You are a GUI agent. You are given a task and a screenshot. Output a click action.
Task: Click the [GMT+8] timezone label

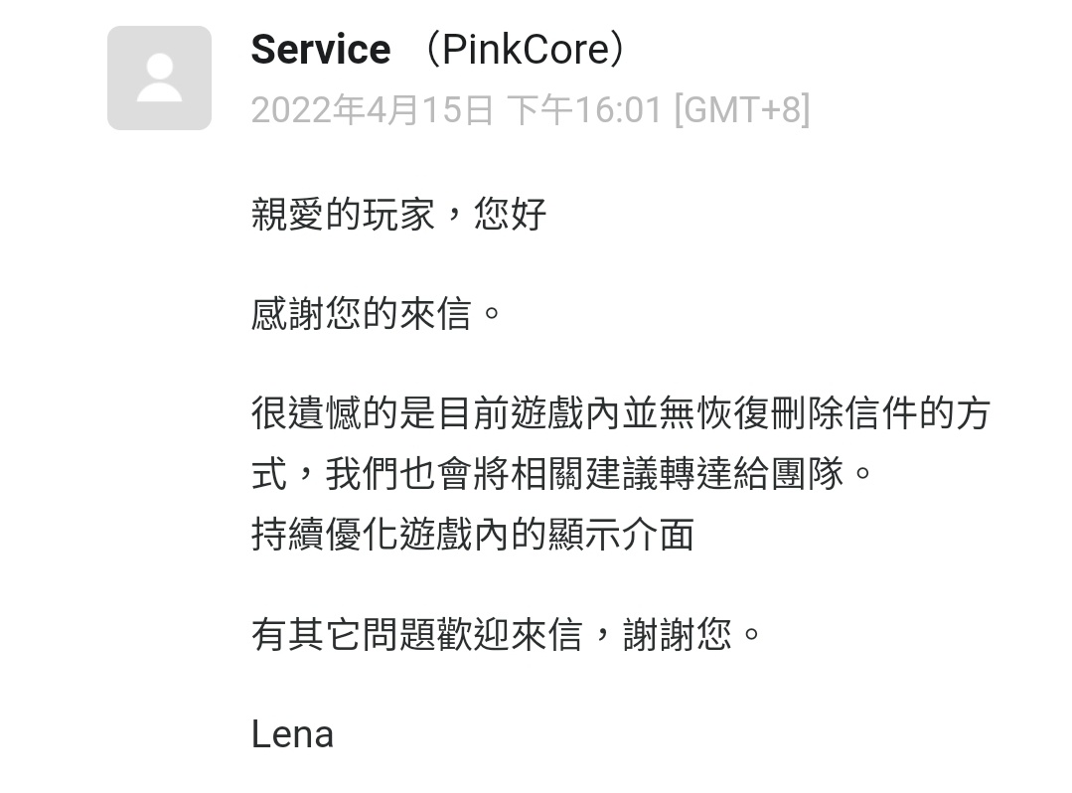[x=742, y=109]
